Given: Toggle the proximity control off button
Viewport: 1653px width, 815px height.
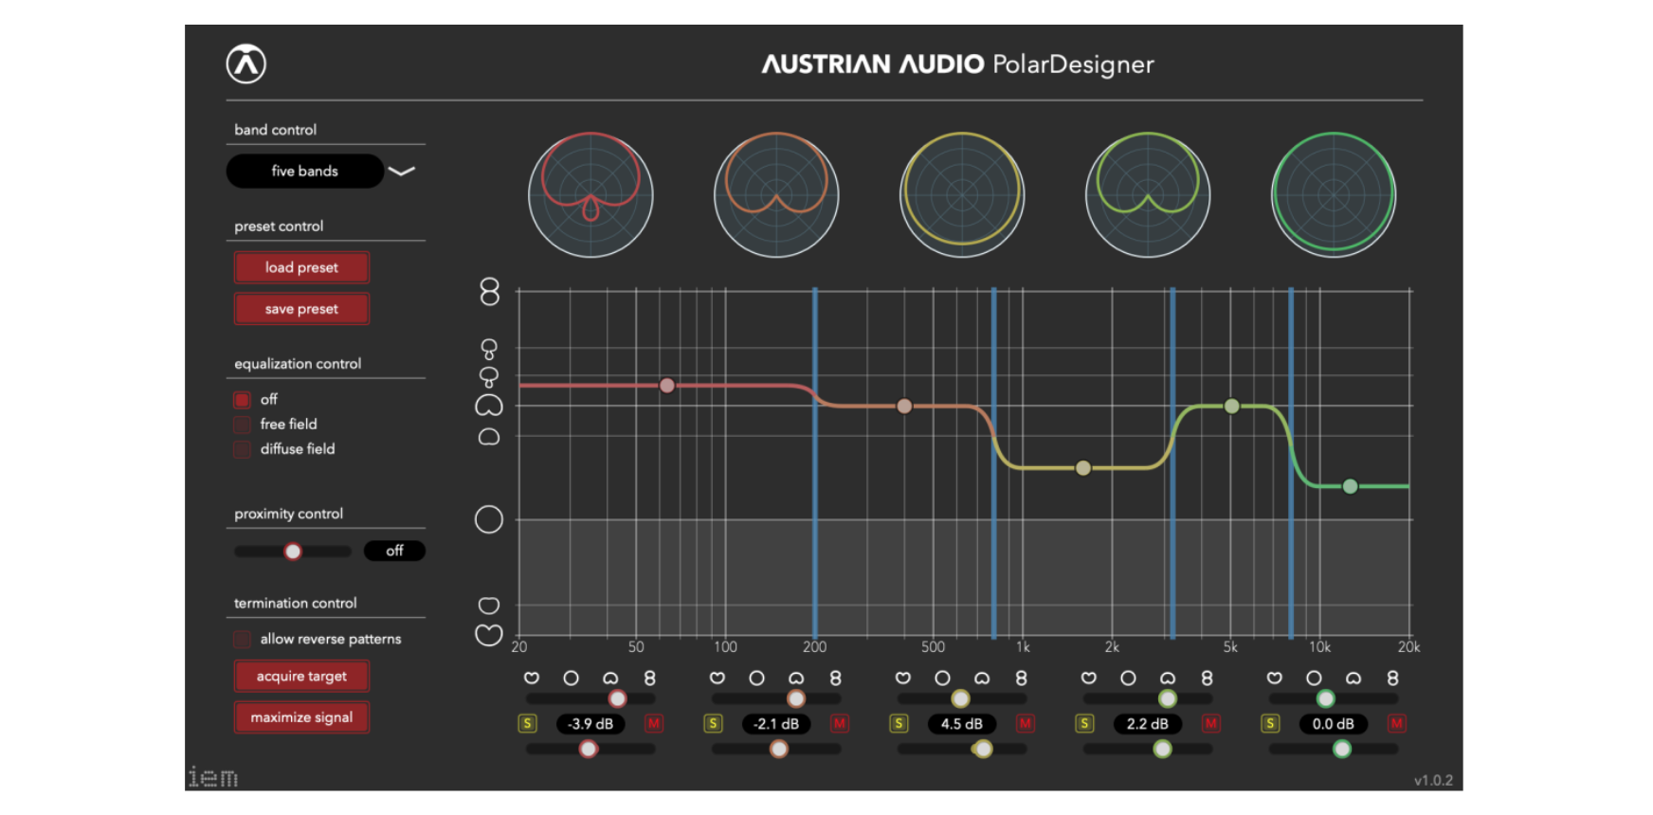Looking at the screenshot, I should pos(394,551).
